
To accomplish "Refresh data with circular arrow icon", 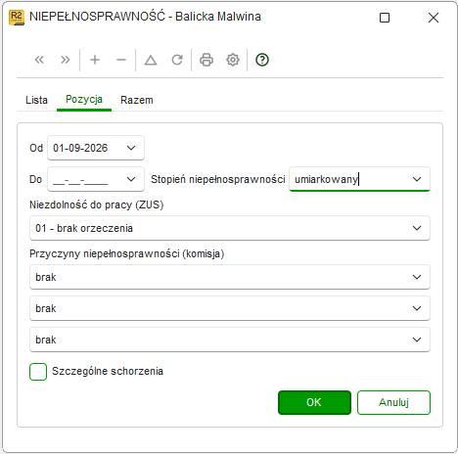I will coord(177,60).
